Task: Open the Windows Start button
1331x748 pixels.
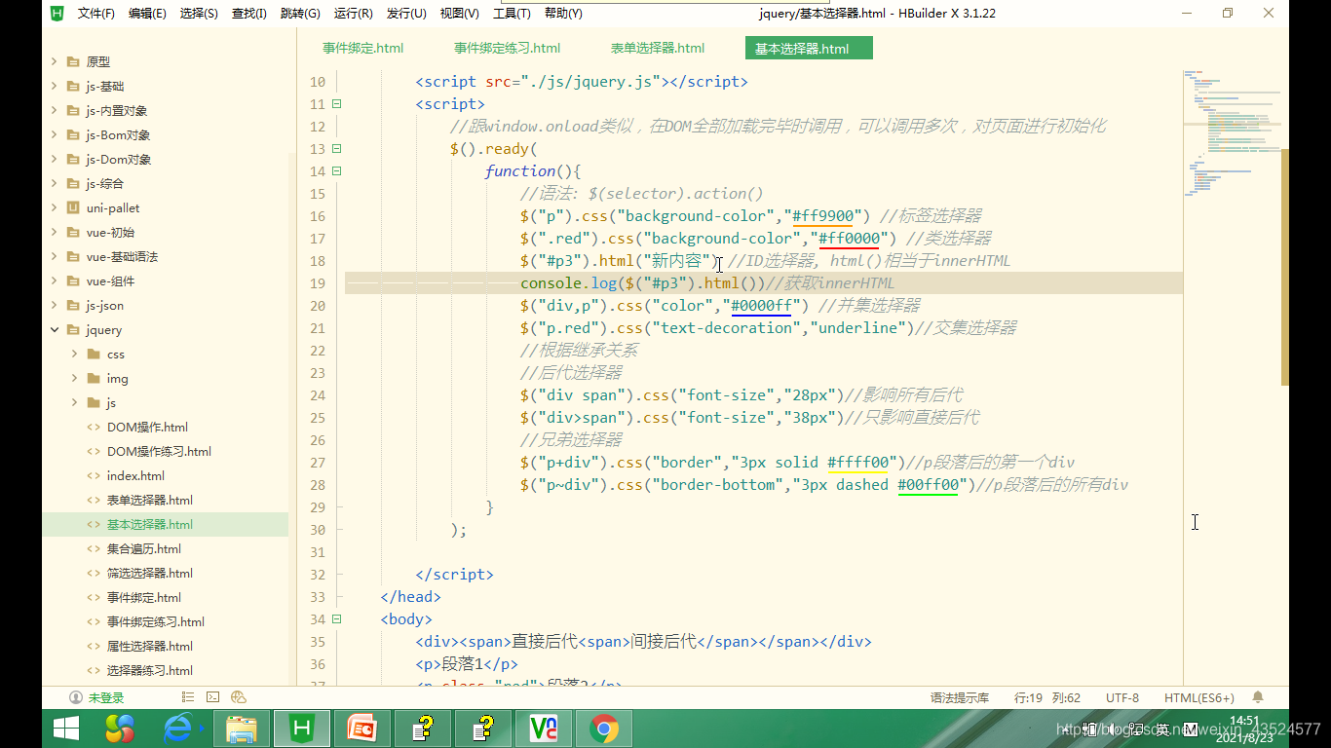Action: (66, 729)
